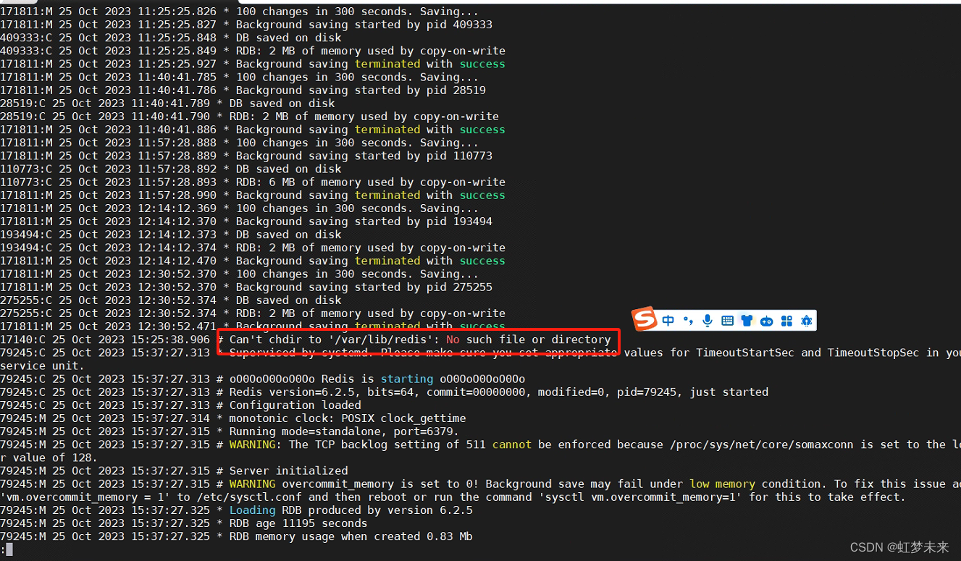Start voice input with the microphone icon
Image resolution: width=961 pixels, height=561 pixels.
coord(708,321)
